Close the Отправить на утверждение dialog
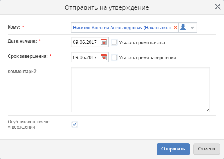 (x=218, y=6)
